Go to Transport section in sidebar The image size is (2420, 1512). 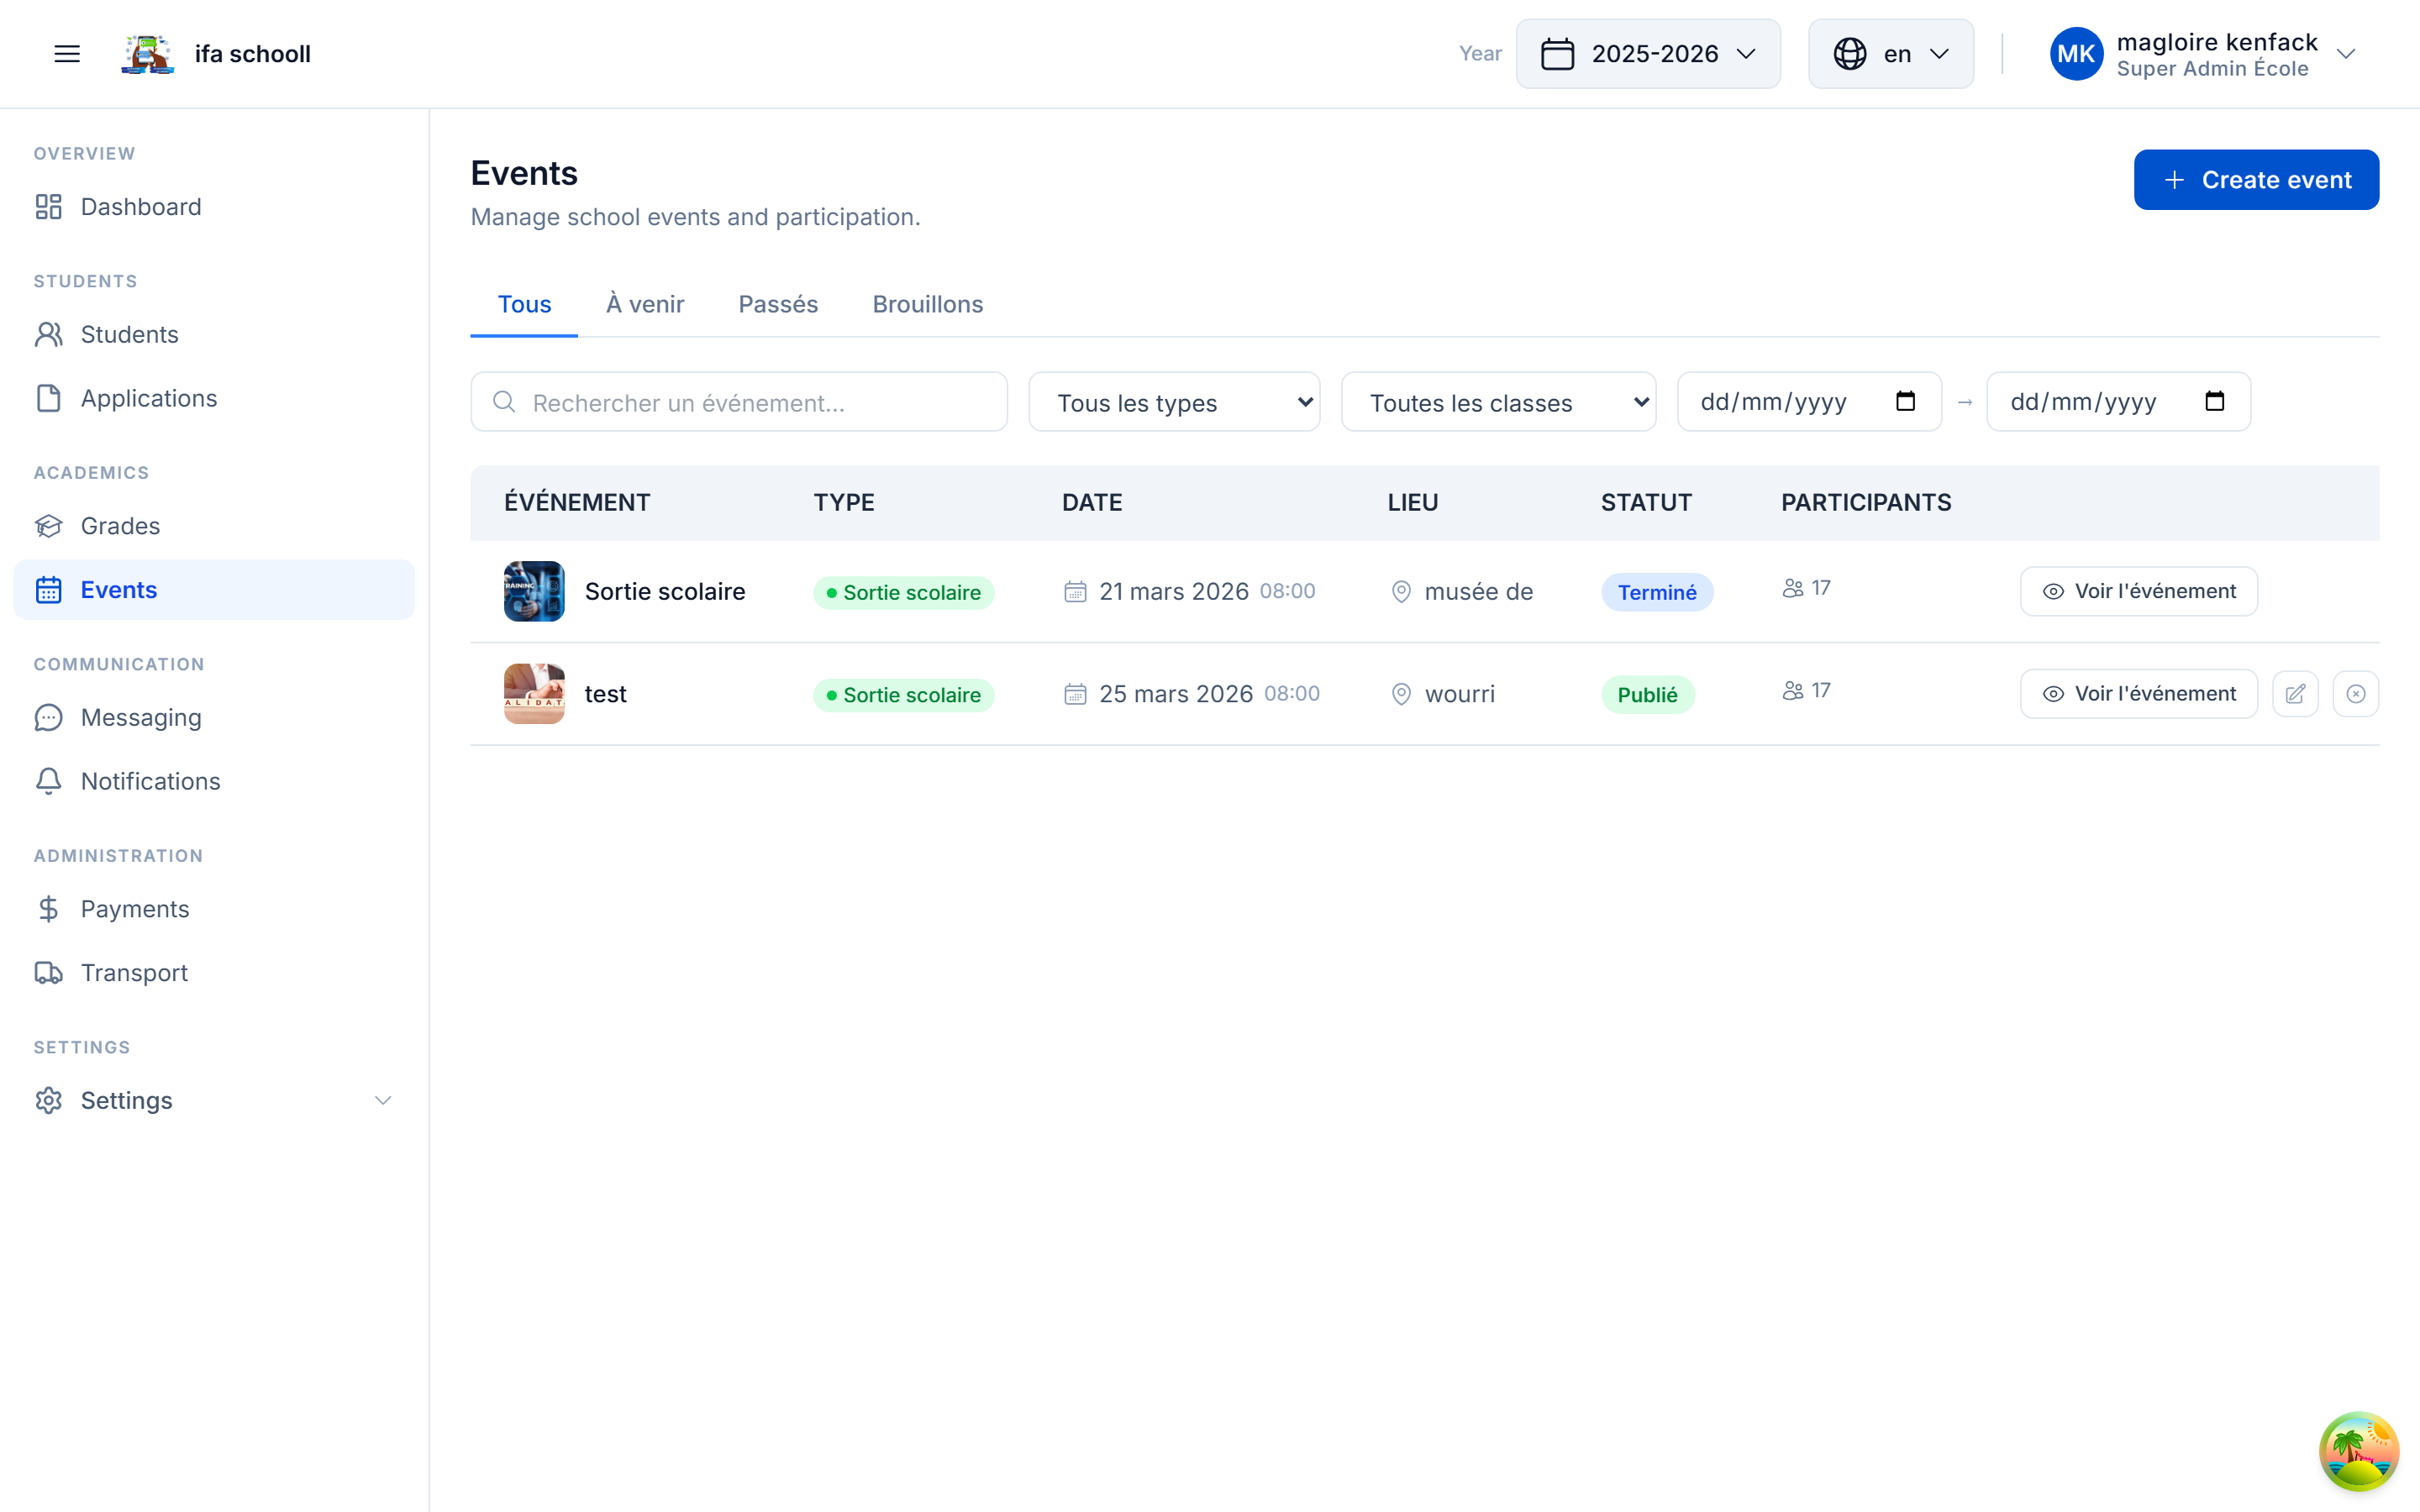tap(134, 973)
